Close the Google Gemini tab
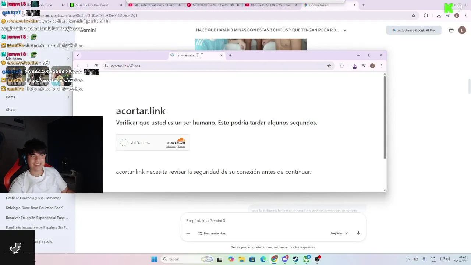471x265 pixels. coord(355,5)
